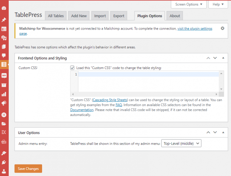This screenshot has height=176, width=231.
Task: Select the Plugin Options tab
Action: pos(149,16)
